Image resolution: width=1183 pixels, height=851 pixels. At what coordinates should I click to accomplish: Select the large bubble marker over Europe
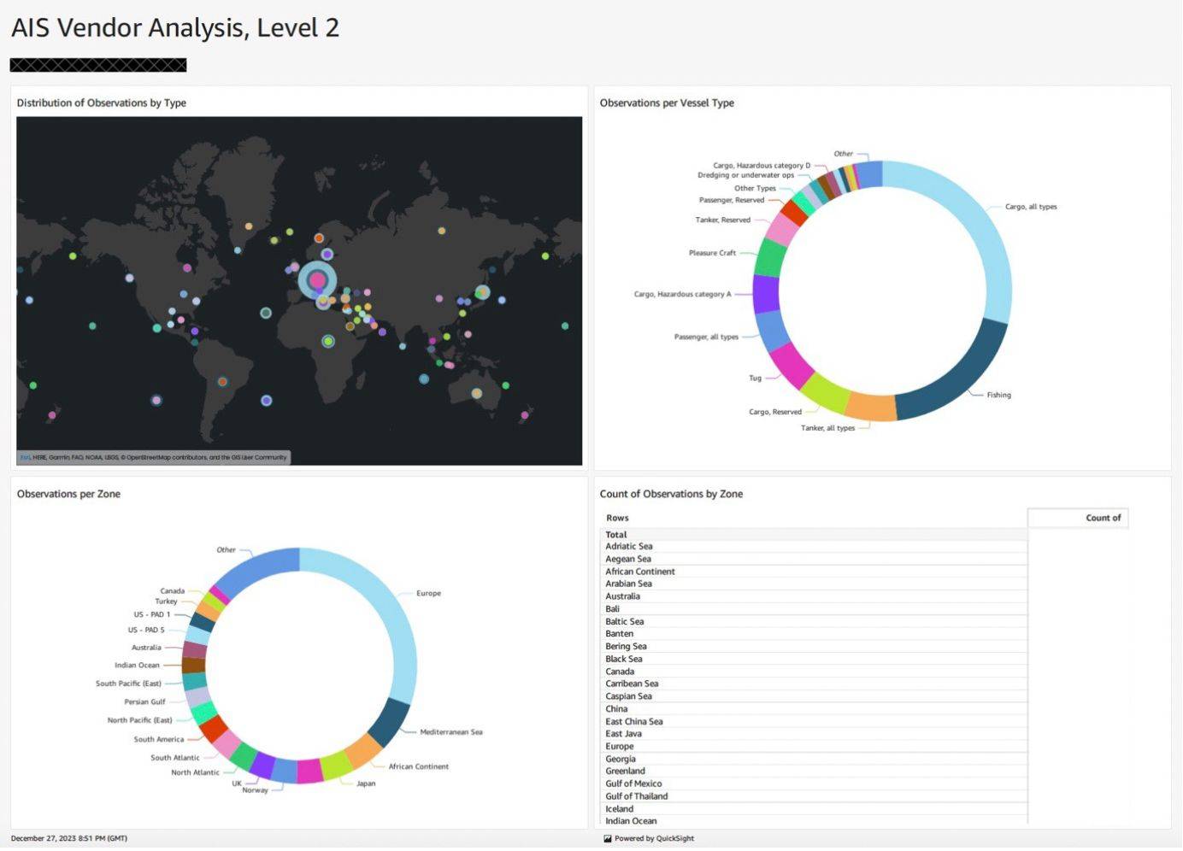tap(317, 280)
